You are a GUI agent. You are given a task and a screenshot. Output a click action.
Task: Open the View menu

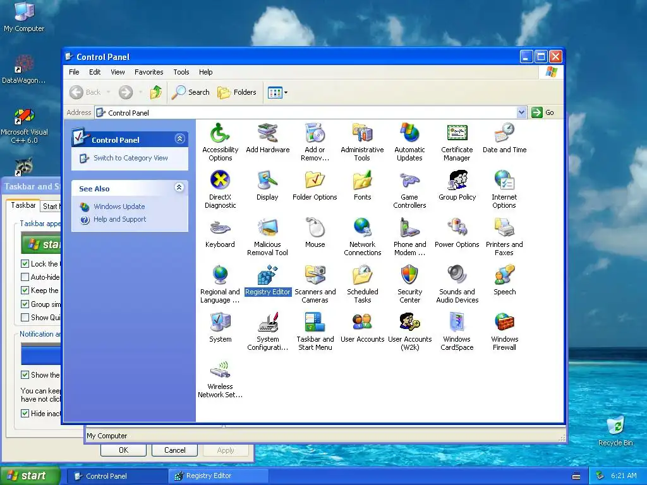click(x=118, y=72)
